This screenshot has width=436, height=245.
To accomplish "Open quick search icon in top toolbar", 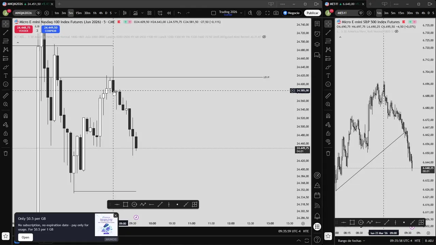I will [x=250, y=13].
